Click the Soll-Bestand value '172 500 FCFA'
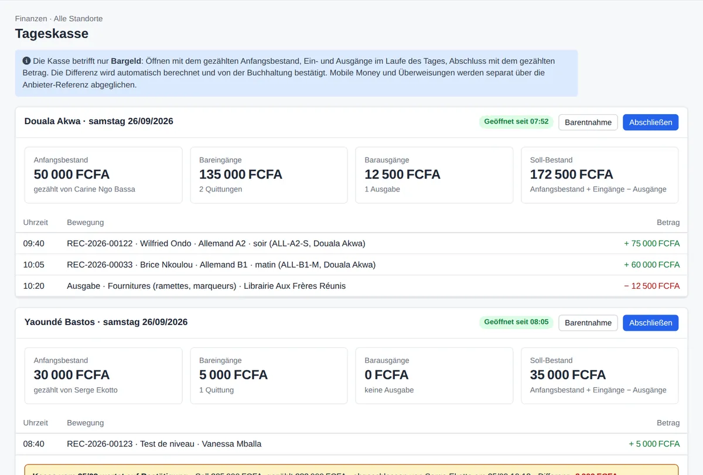Viewport: 703px width, 475px height. 572,174
